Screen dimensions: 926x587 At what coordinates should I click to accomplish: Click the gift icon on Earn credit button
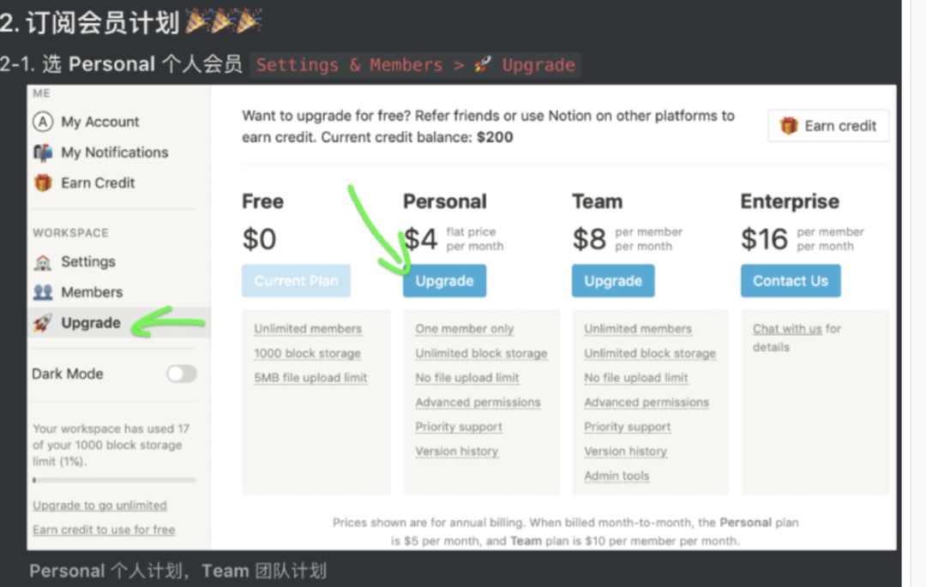pyautogui.click(x=789, y=126)
